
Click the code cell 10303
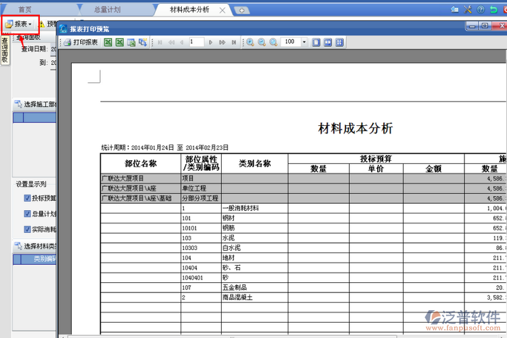[x=201, y=248]
